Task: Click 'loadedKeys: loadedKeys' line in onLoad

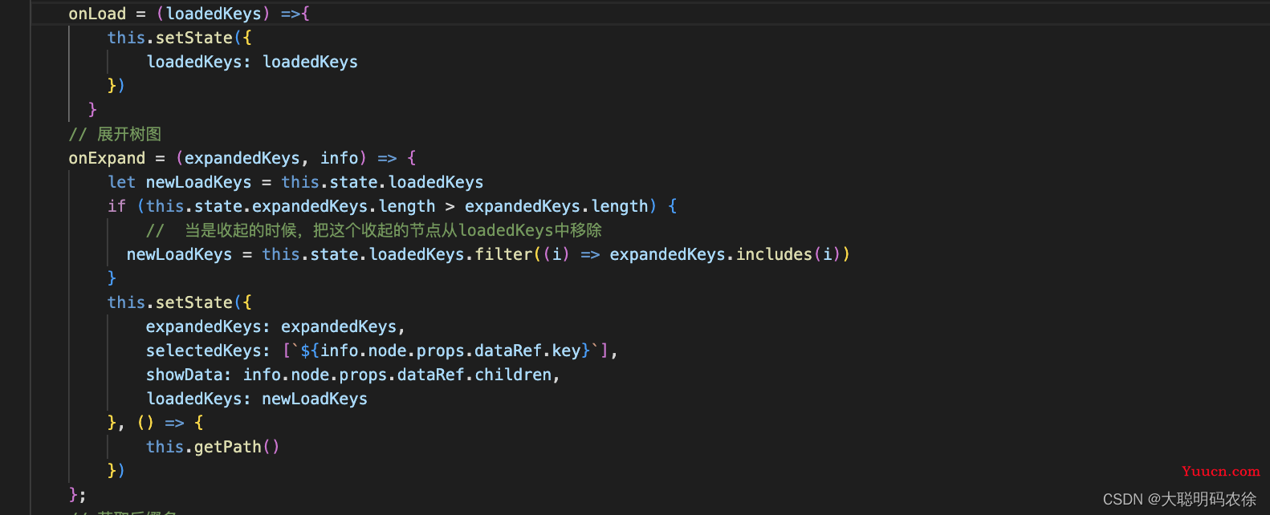Action: (x=252, y=62)
